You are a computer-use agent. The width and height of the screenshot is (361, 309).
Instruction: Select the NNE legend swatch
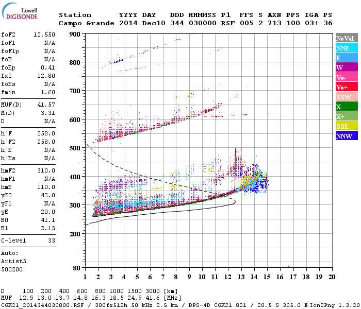347,48
